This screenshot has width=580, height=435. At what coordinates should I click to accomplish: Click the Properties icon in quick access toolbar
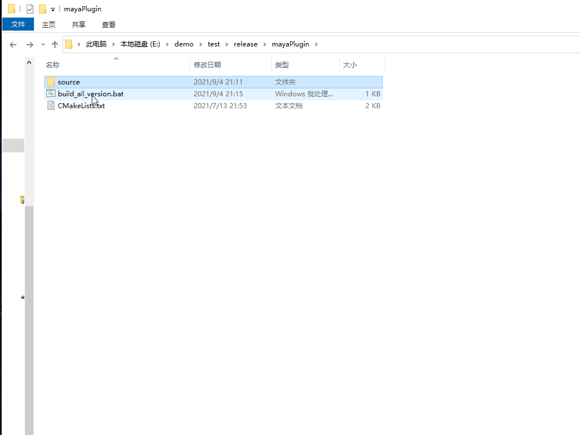point(30,9)
